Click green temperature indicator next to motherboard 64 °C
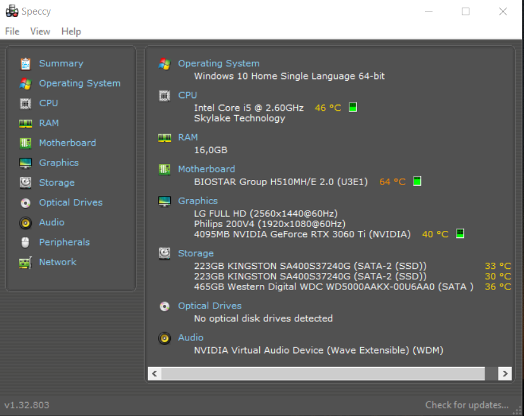 417,181
